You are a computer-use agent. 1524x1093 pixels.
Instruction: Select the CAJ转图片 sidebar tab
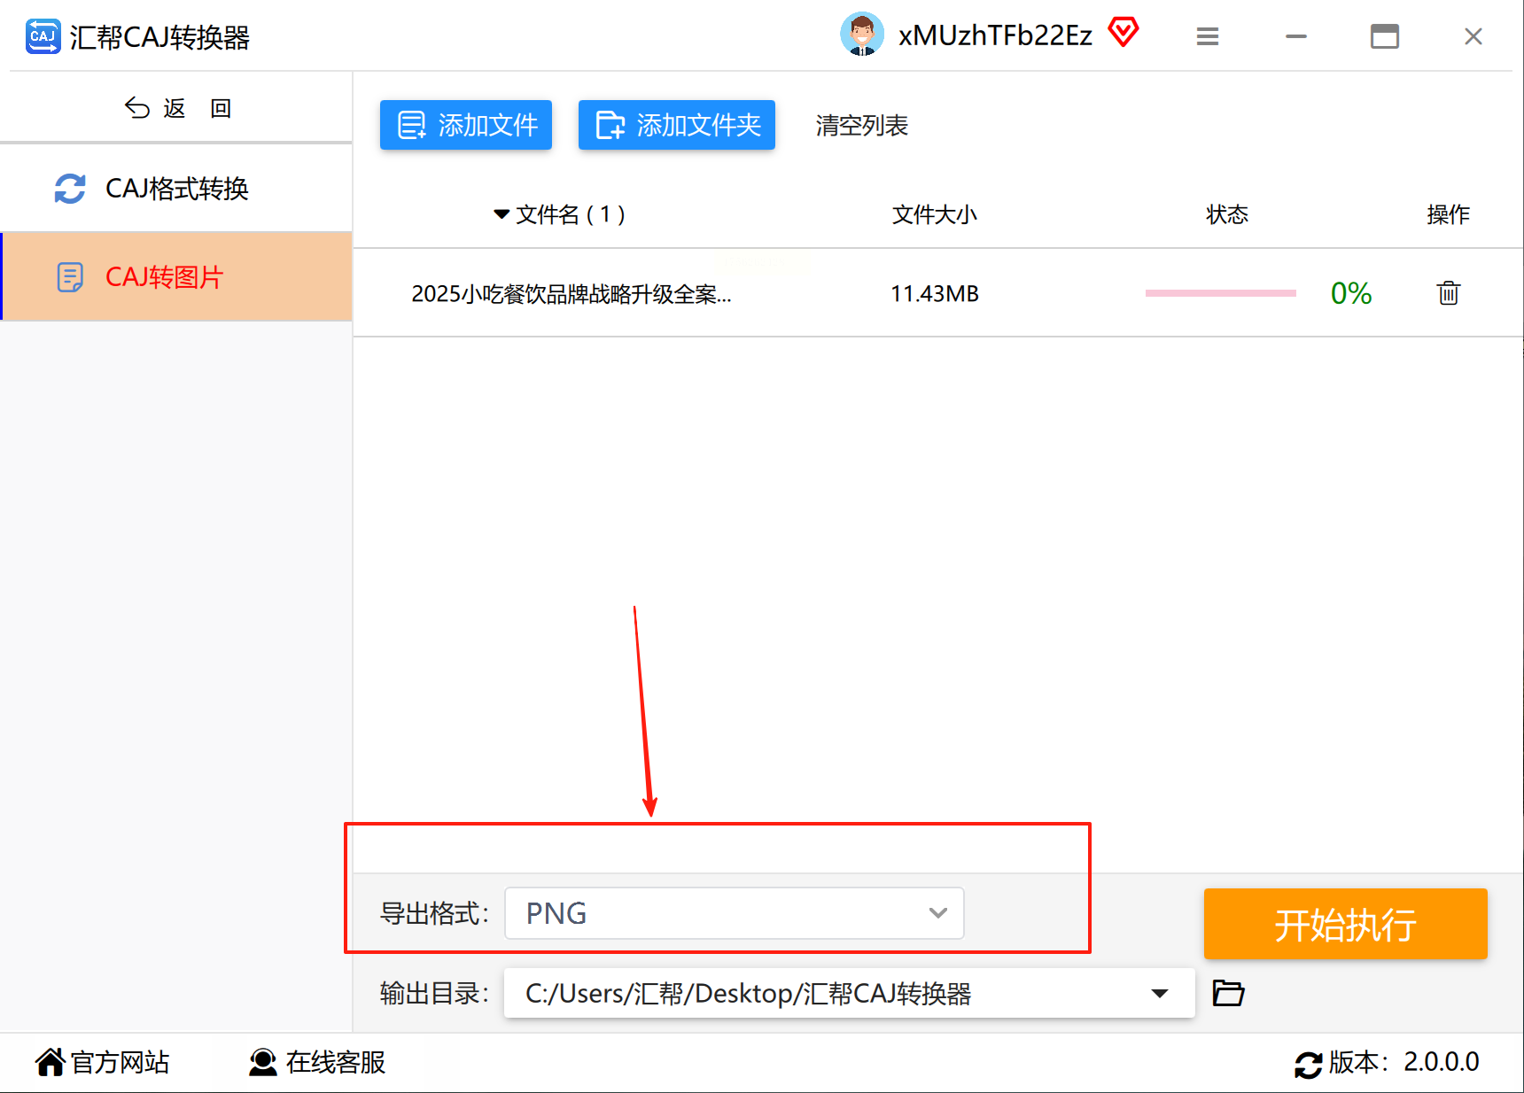pyautogui.click(x=176, y=276)
